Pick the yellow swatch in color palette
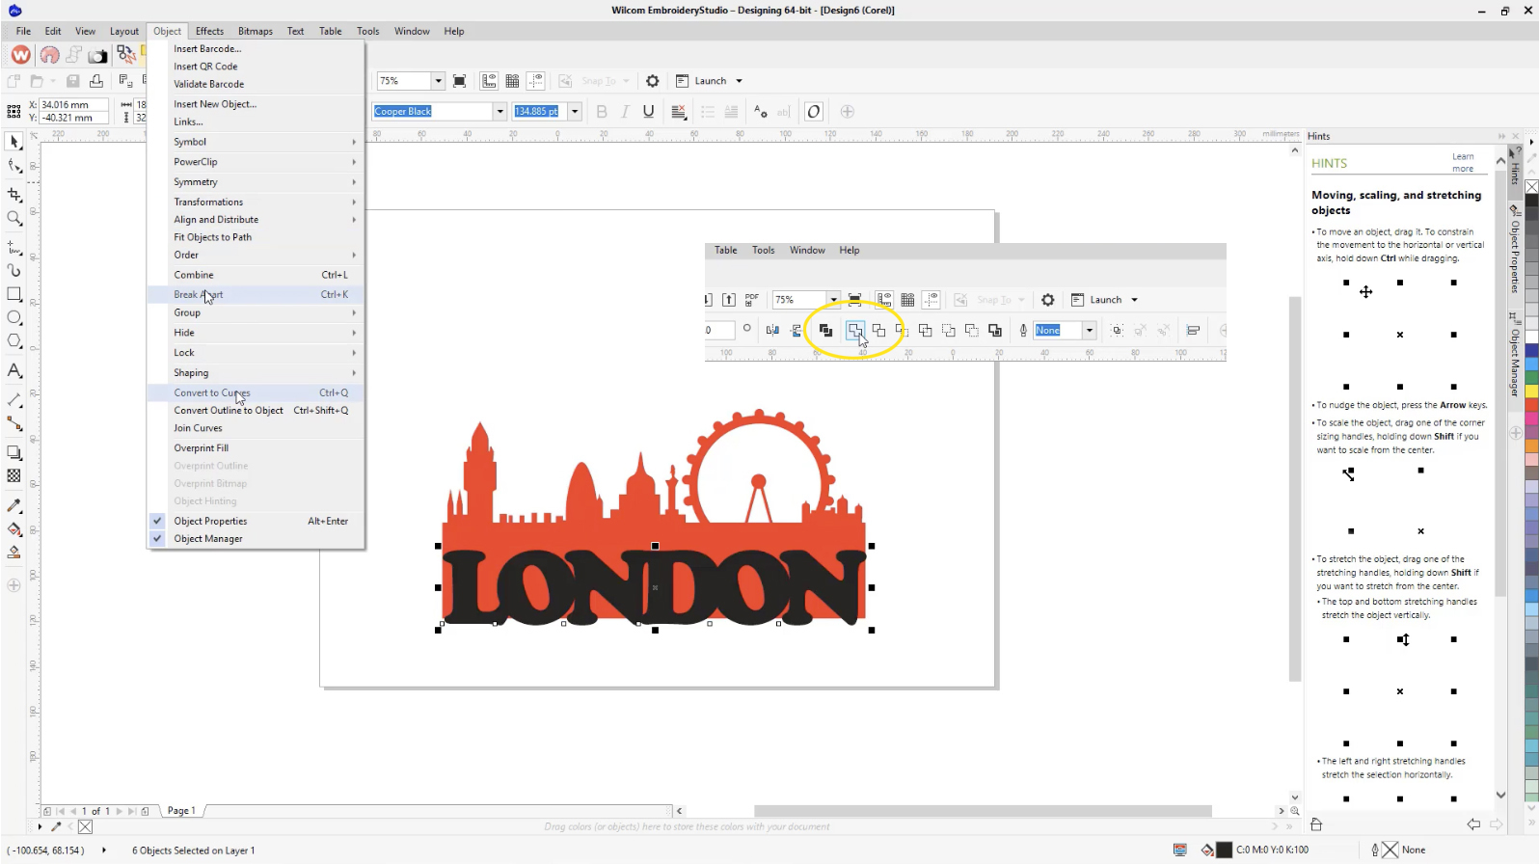The height and width of the screenshot is (864, 1539). tap(1531, 391)
